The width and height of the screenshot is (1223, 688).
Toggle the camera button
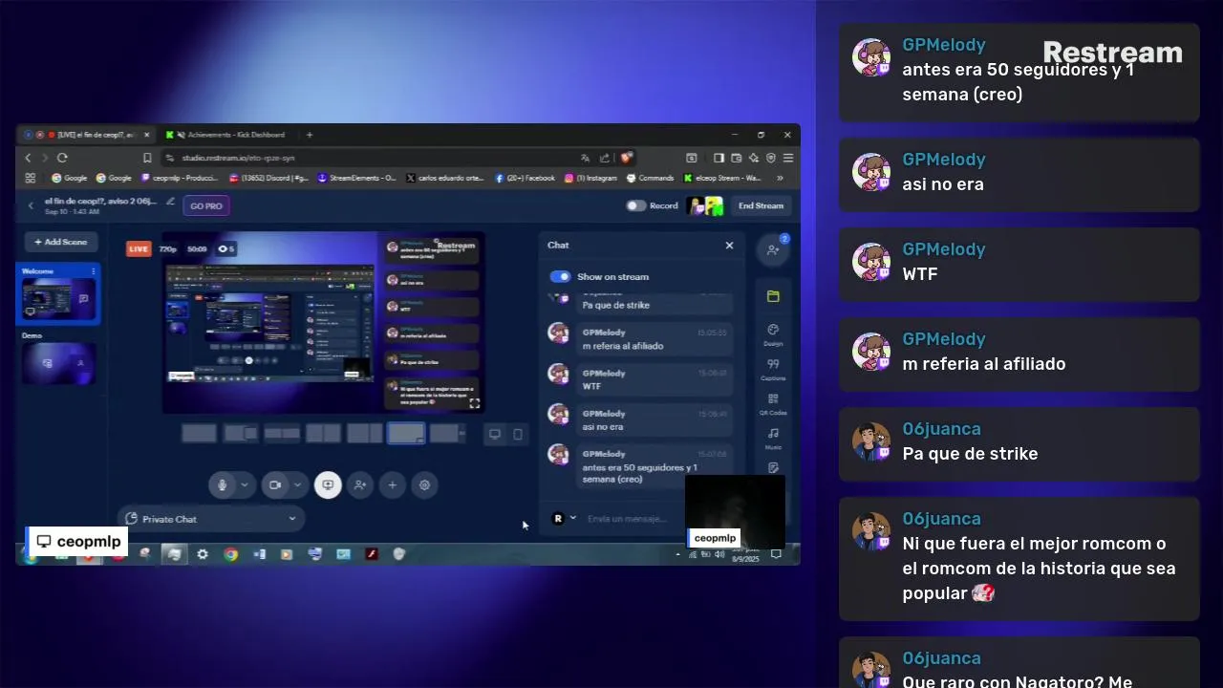pyautogui.click(x=275, y=485)
